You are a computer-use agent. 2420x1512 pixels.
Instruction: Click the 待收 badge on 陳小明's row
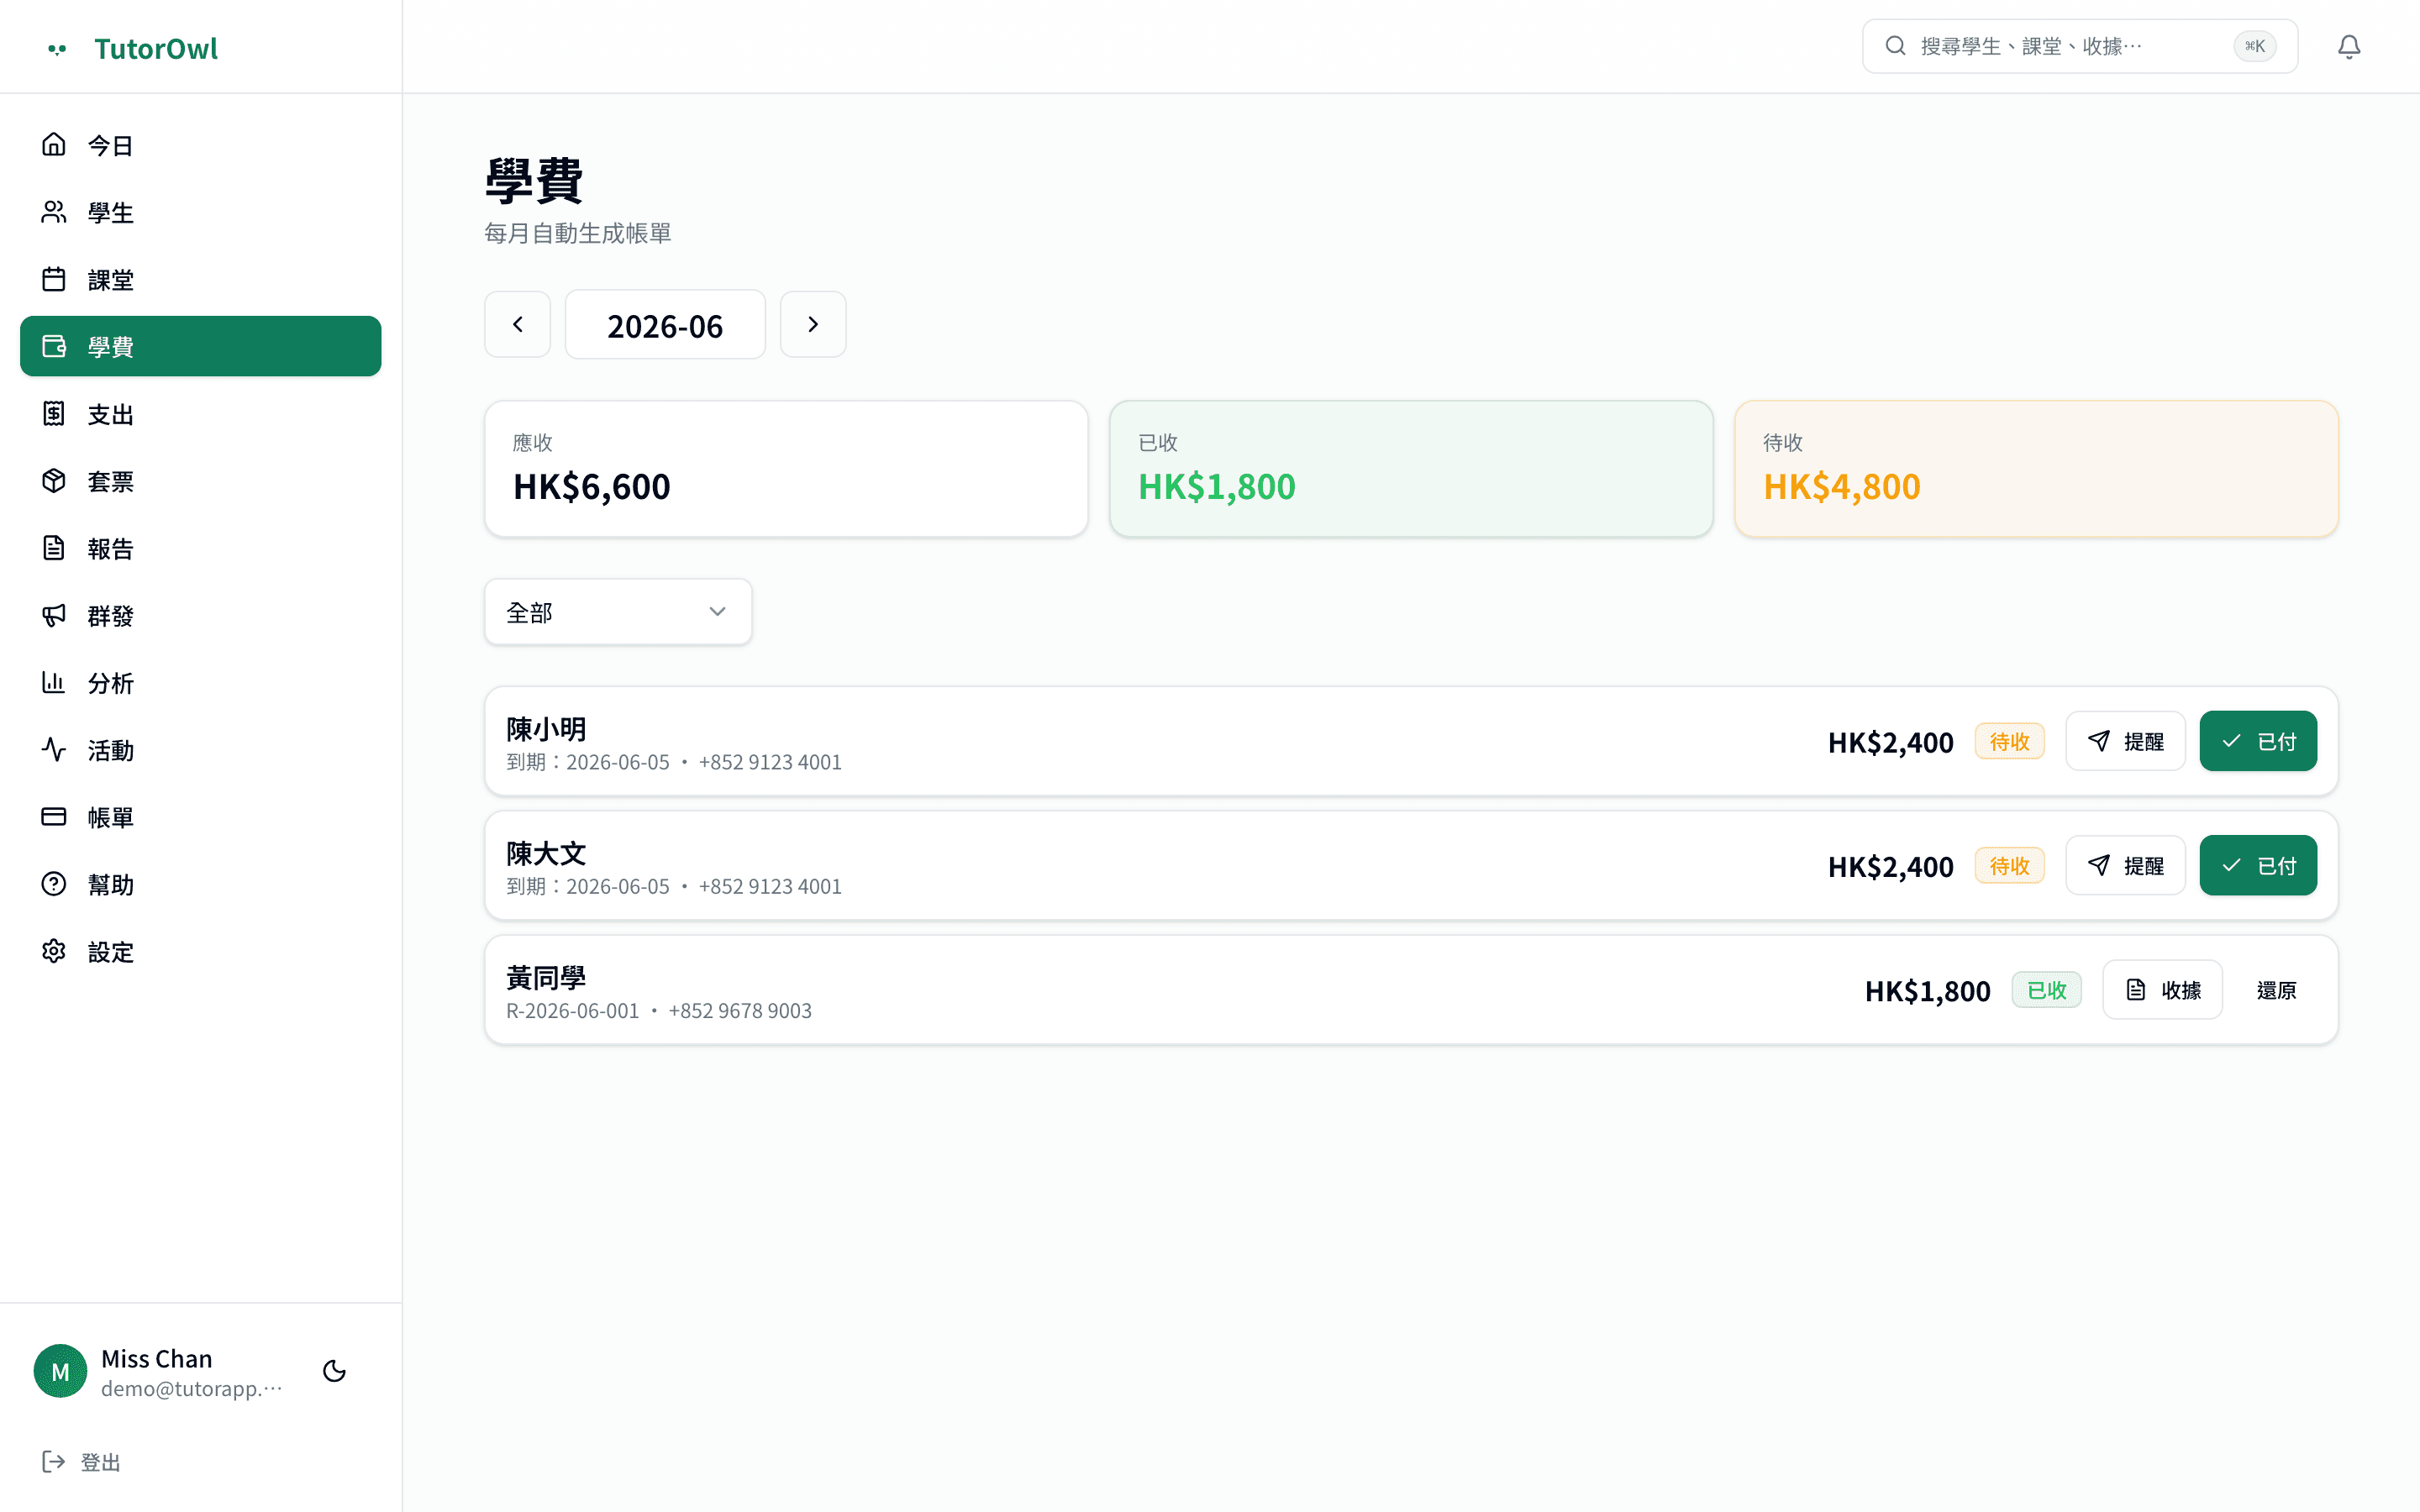2009,741
